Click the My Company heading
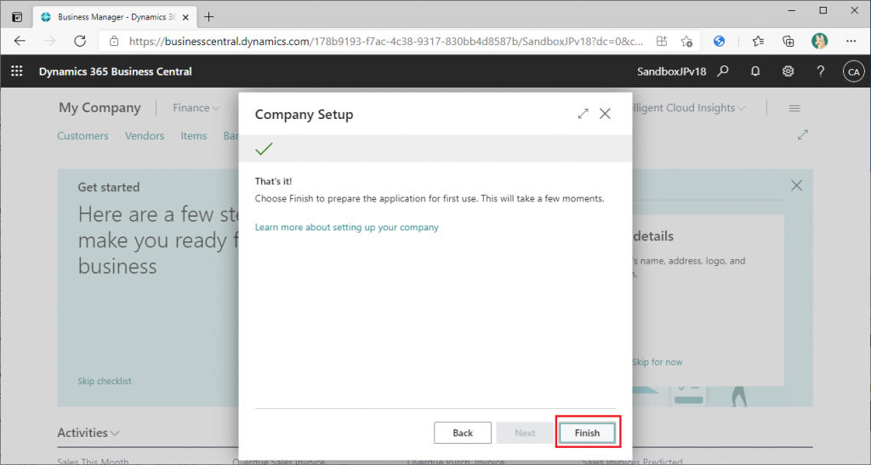The height and width of the screenshot is (465, 871). click(100, 108)
